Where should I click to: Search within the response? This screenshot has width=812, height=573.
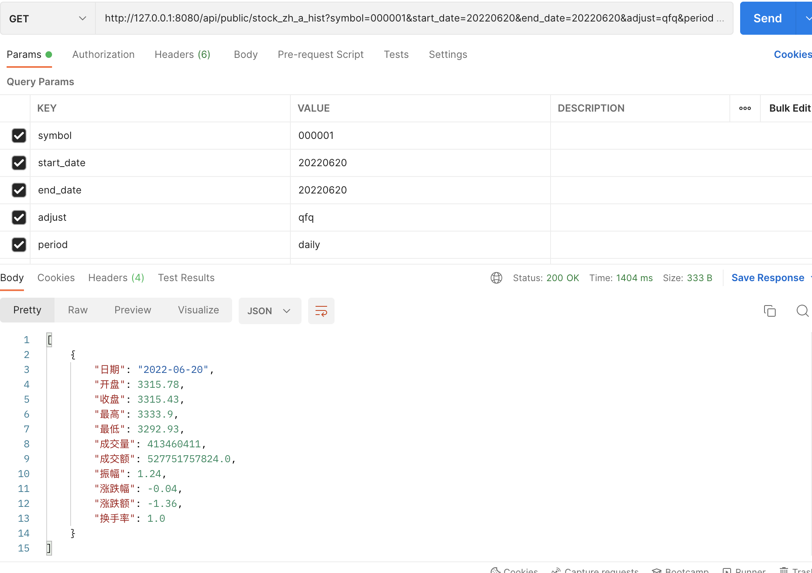click(803, 311)
